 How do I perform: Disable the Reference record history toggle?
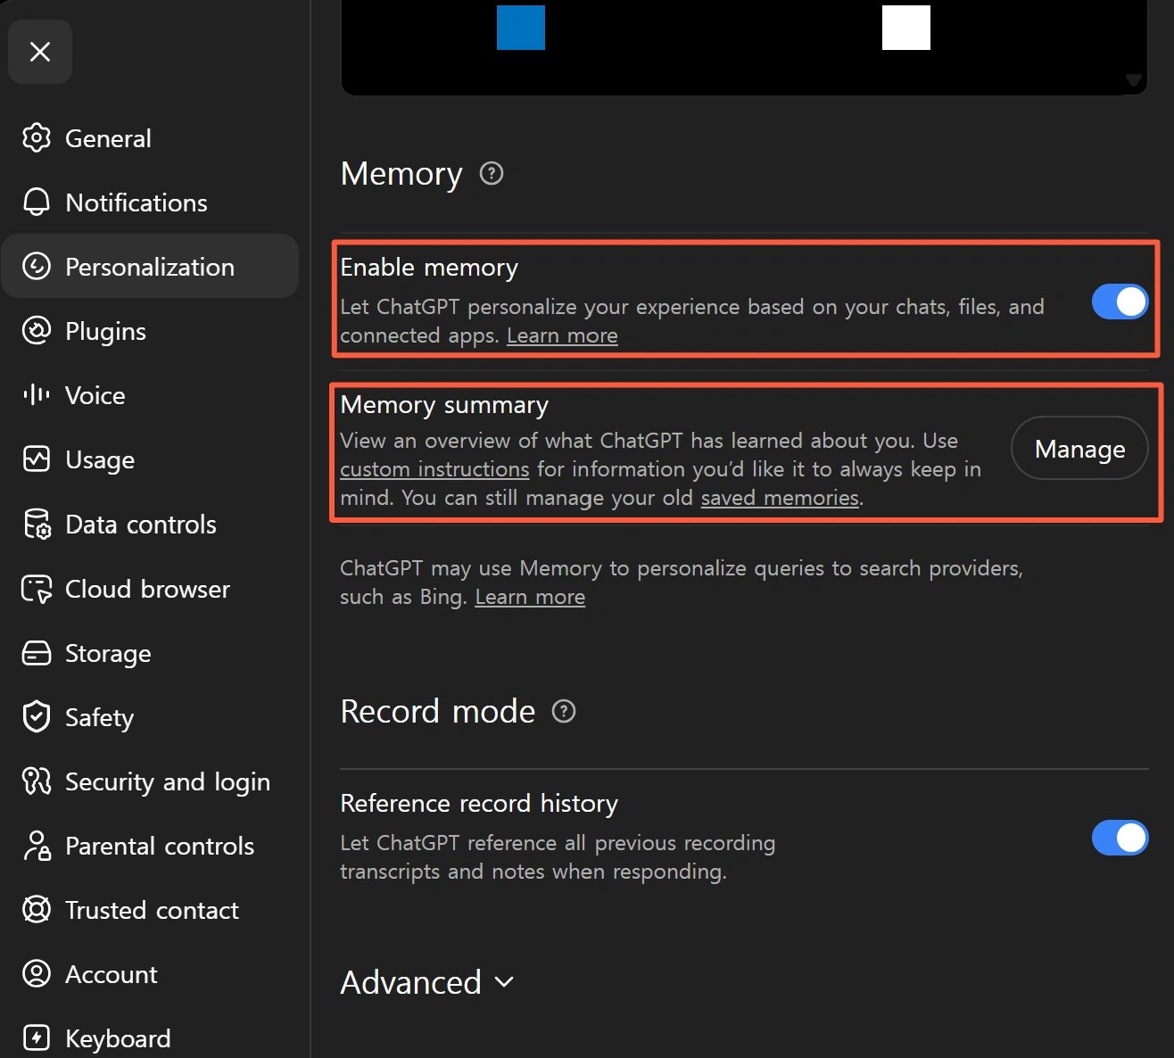point(1120,838)
